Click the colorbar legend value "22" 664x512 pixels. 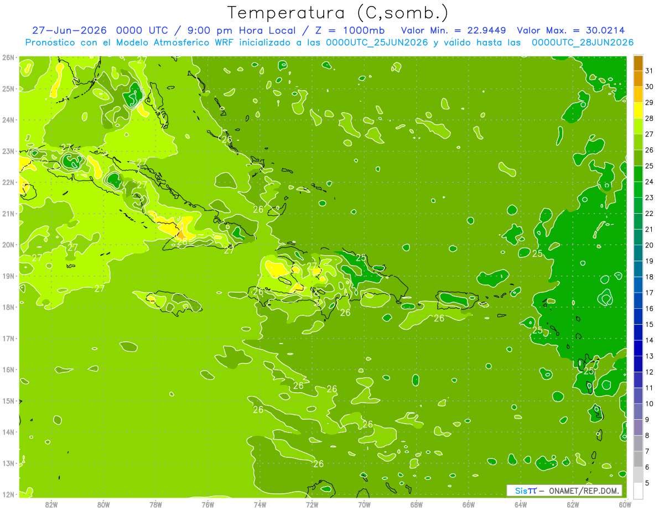point(650,214)
